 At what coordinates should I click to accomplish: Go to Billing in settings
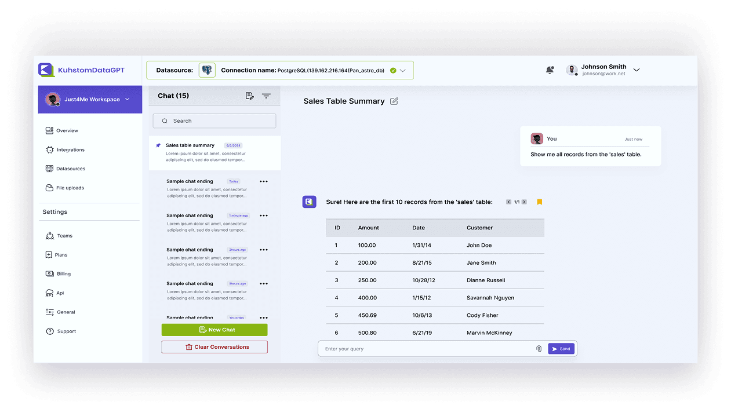[x=63, y=274]
